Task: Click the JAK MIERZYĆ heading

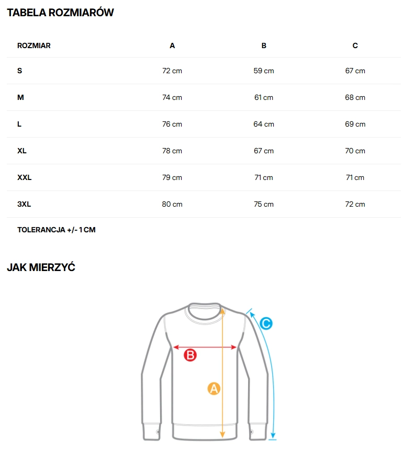Action: (41, 267)
